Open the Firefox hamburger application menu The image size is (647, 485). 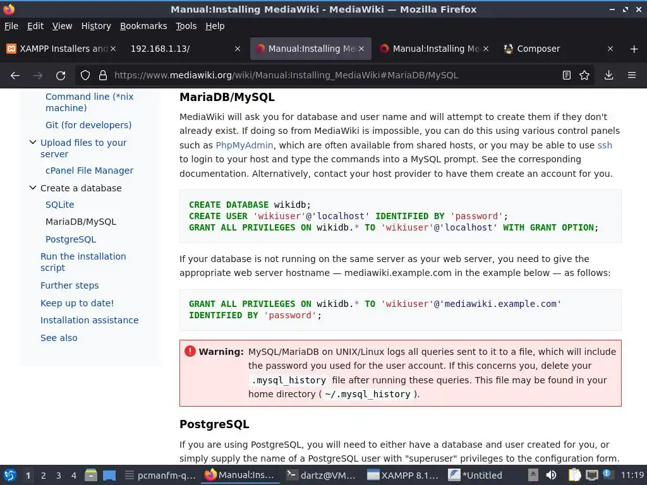pos(632,76)
